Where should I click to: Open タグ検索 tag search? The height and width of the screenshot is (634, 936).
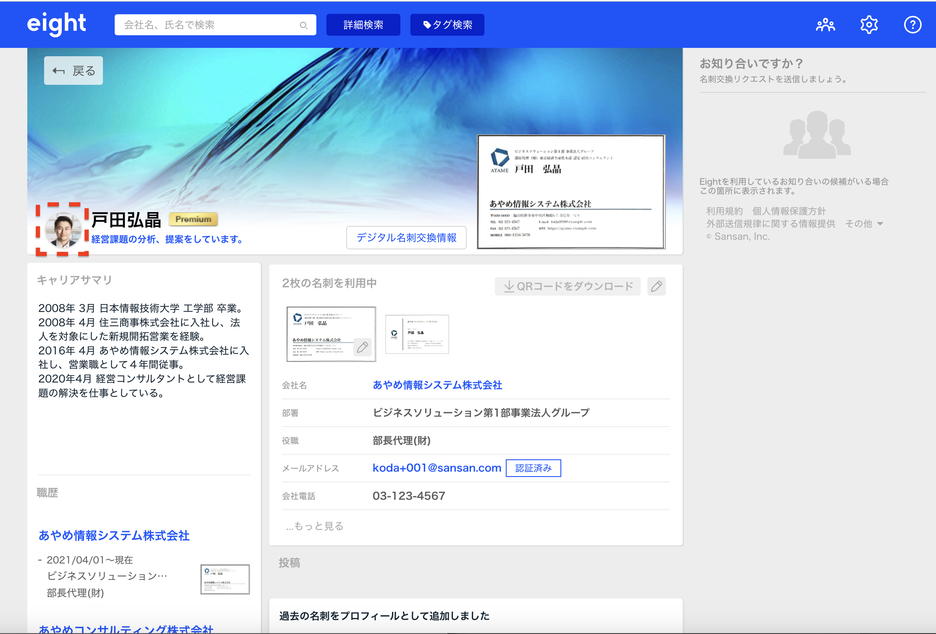tap(447, 25)
